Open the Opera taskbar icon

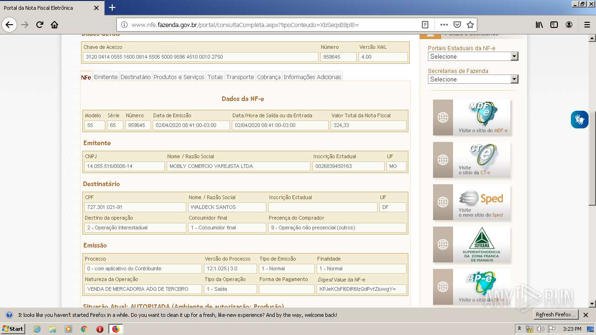click(100, 329)
